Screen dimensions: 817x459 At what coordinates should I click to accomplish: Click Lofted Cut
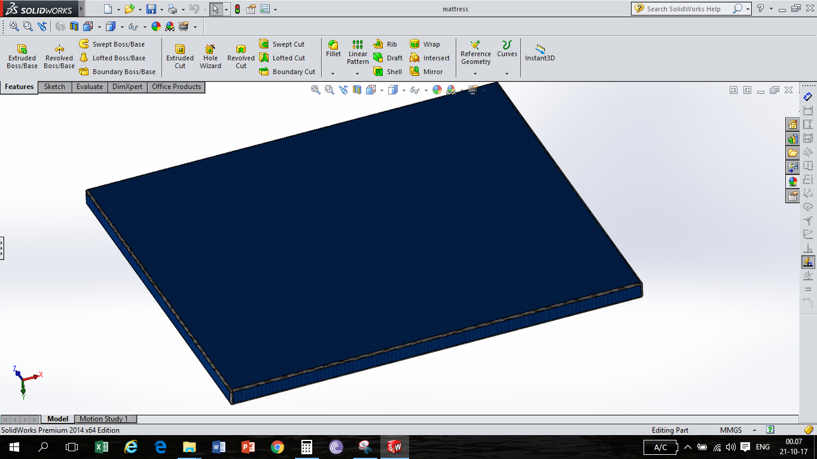[x=282, y=58]
